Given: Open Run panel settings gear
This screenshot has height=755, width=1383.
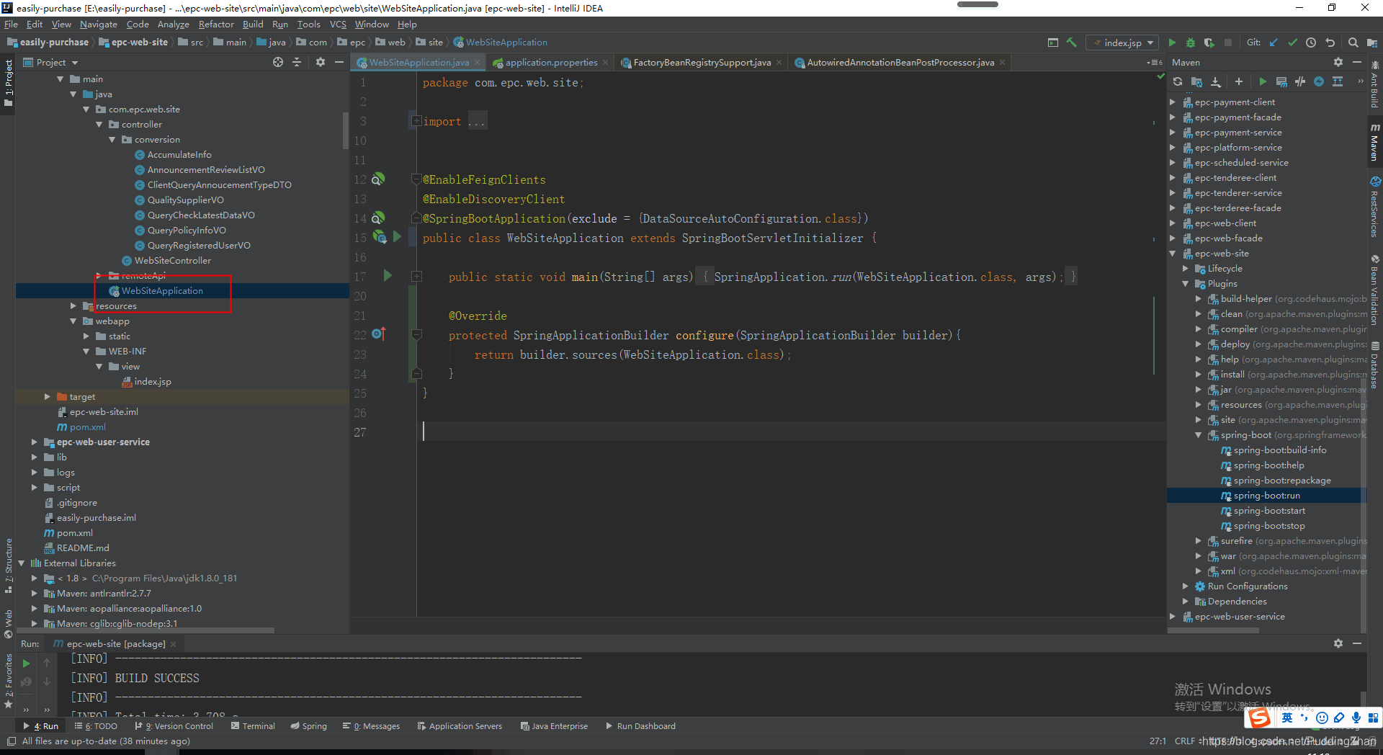Looking at the screenshot, I should click(1338, 643).
